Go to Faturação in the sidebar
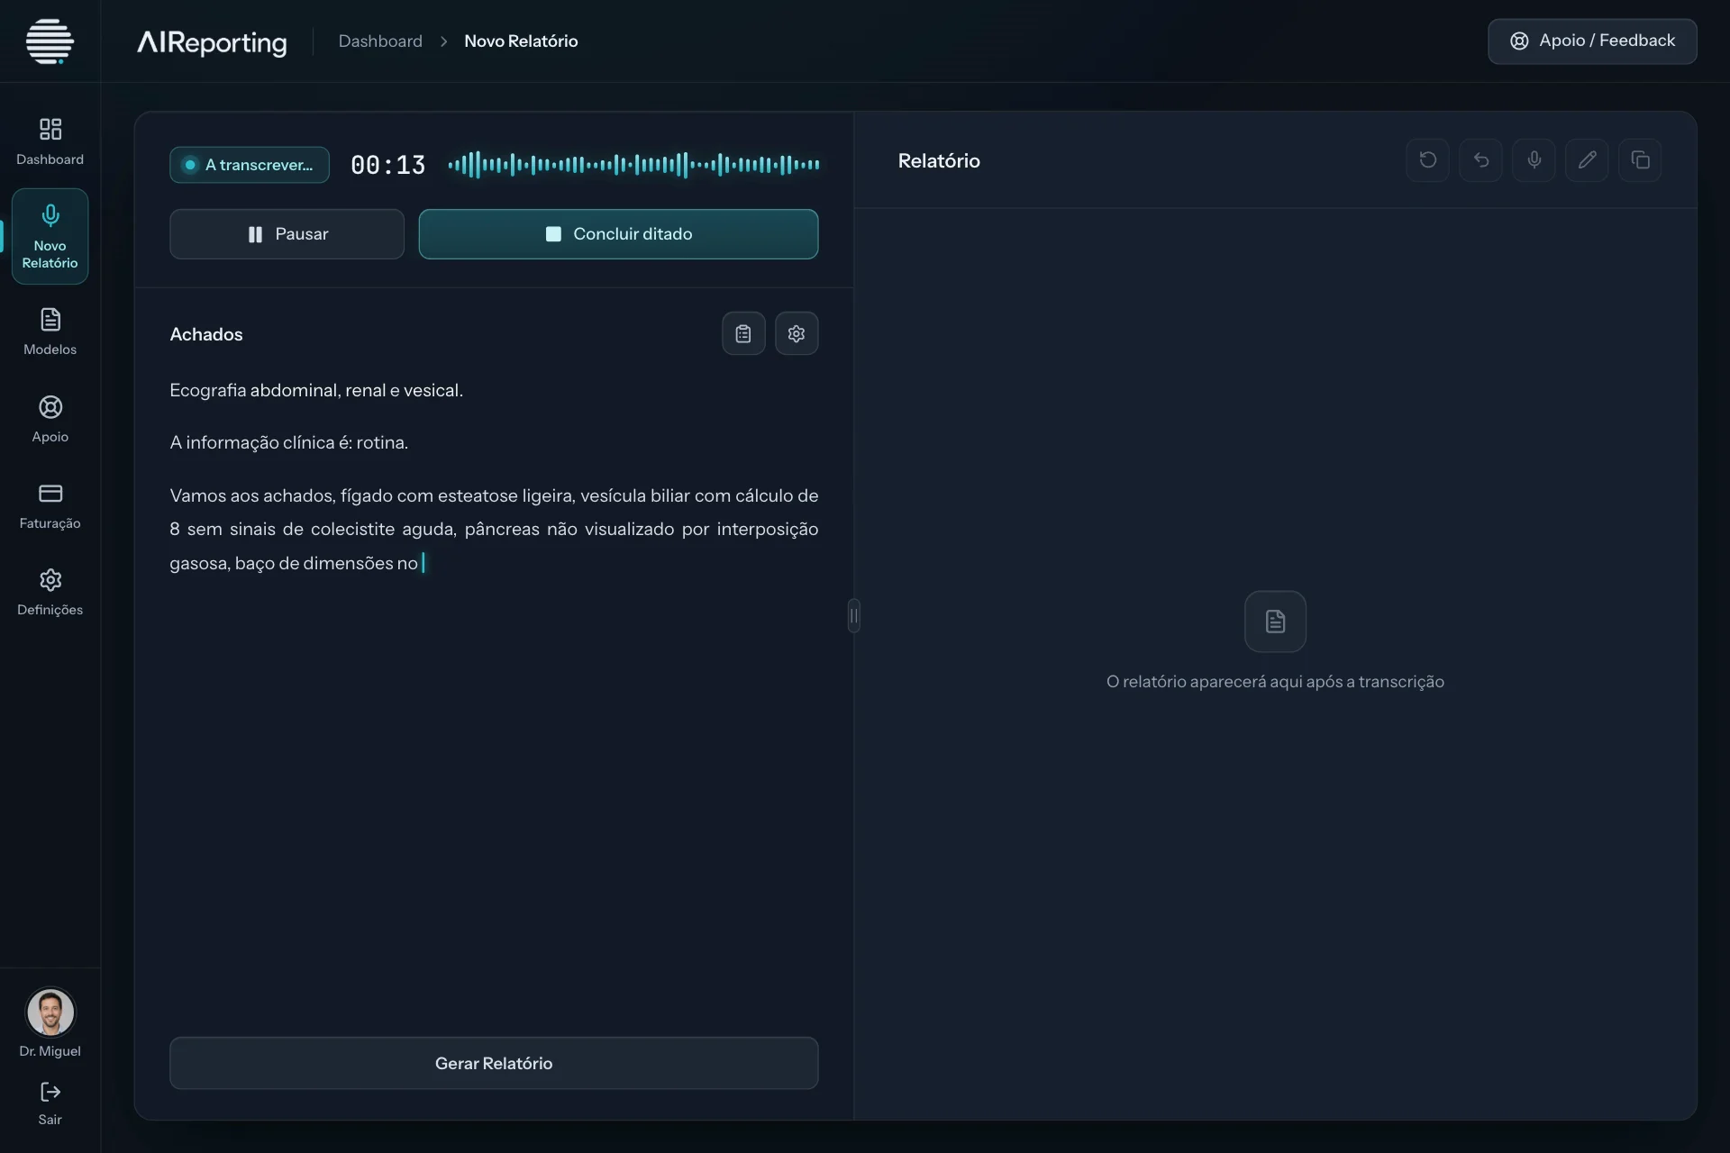 (x=50, y=505)
